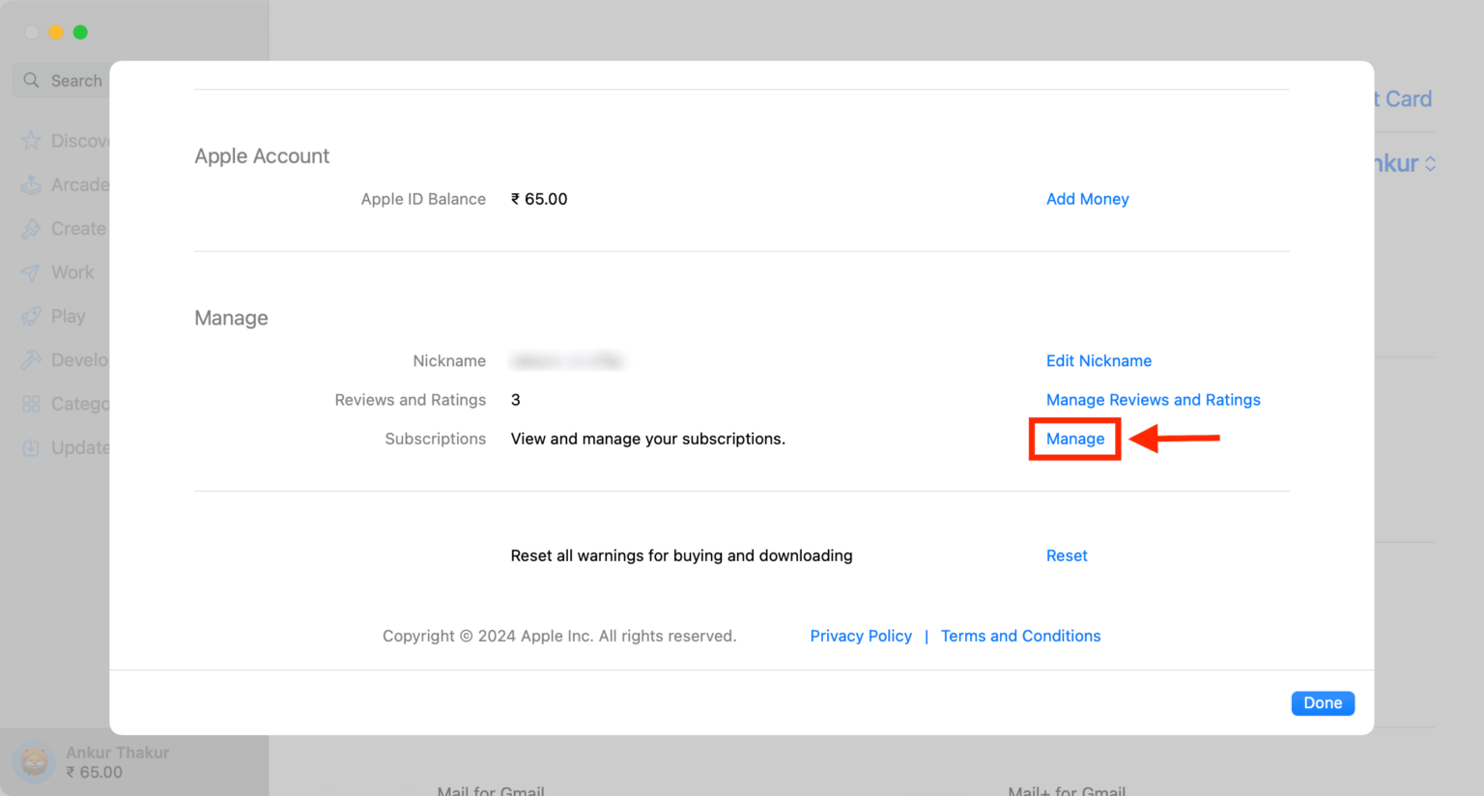Select Create brush icon in sidebar
This screenshot has width=1484, height=796.
tap(31, 229)
